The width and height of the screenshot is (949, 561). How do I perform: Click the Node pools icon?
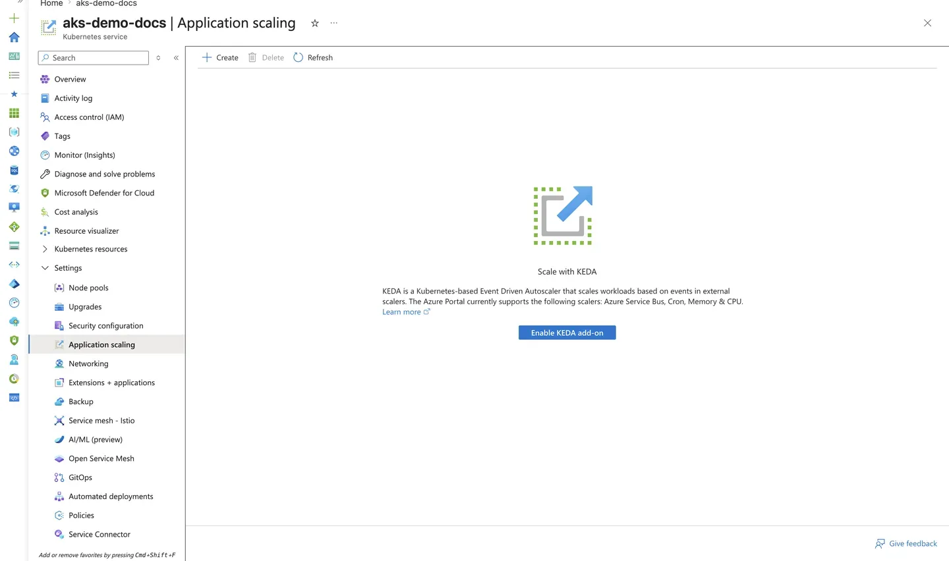point(59,288)
